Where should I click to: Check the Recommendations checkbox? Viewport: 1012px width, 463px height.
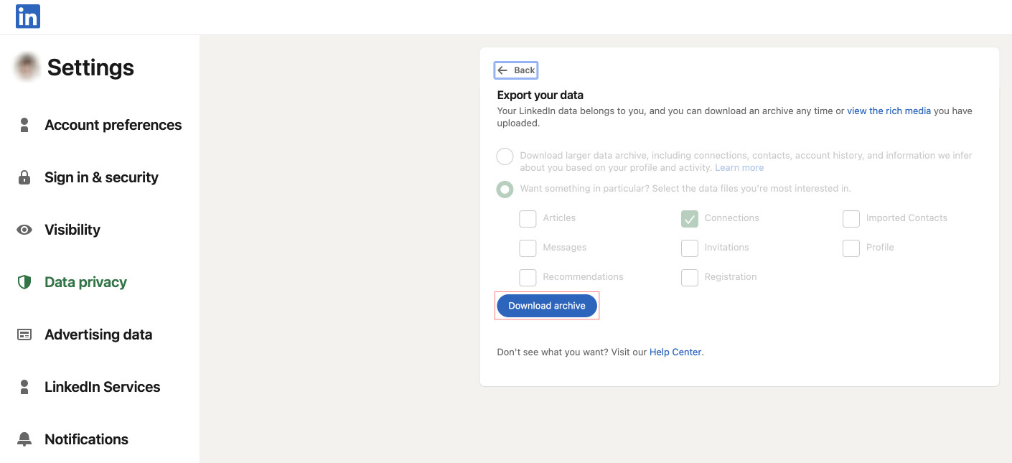(528, 277)
